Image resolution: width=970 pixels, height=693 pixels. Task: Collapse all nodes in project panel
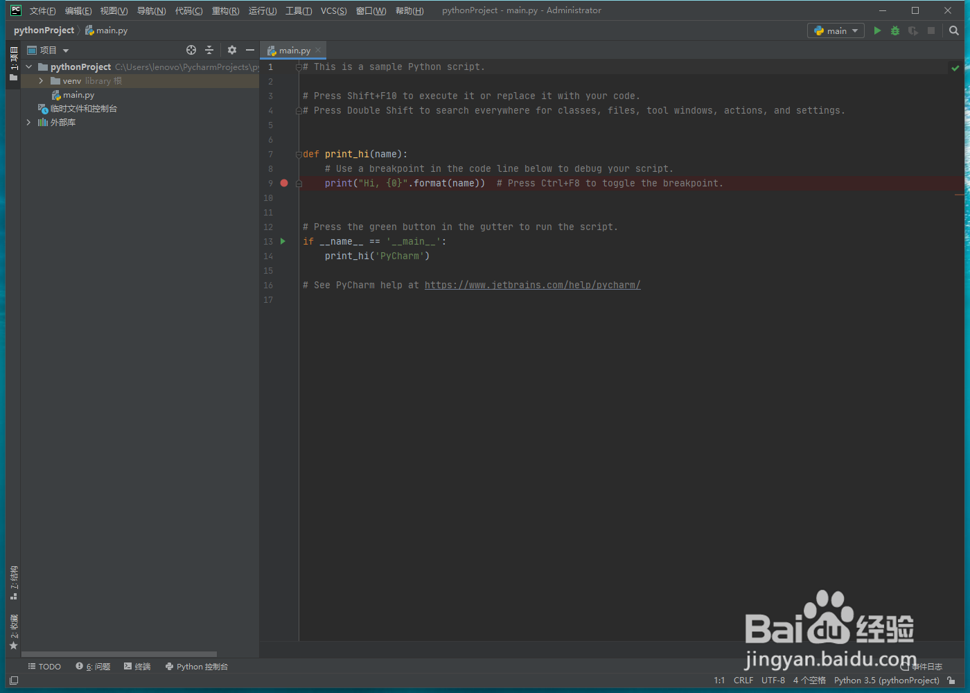click(x=209, y=50)
